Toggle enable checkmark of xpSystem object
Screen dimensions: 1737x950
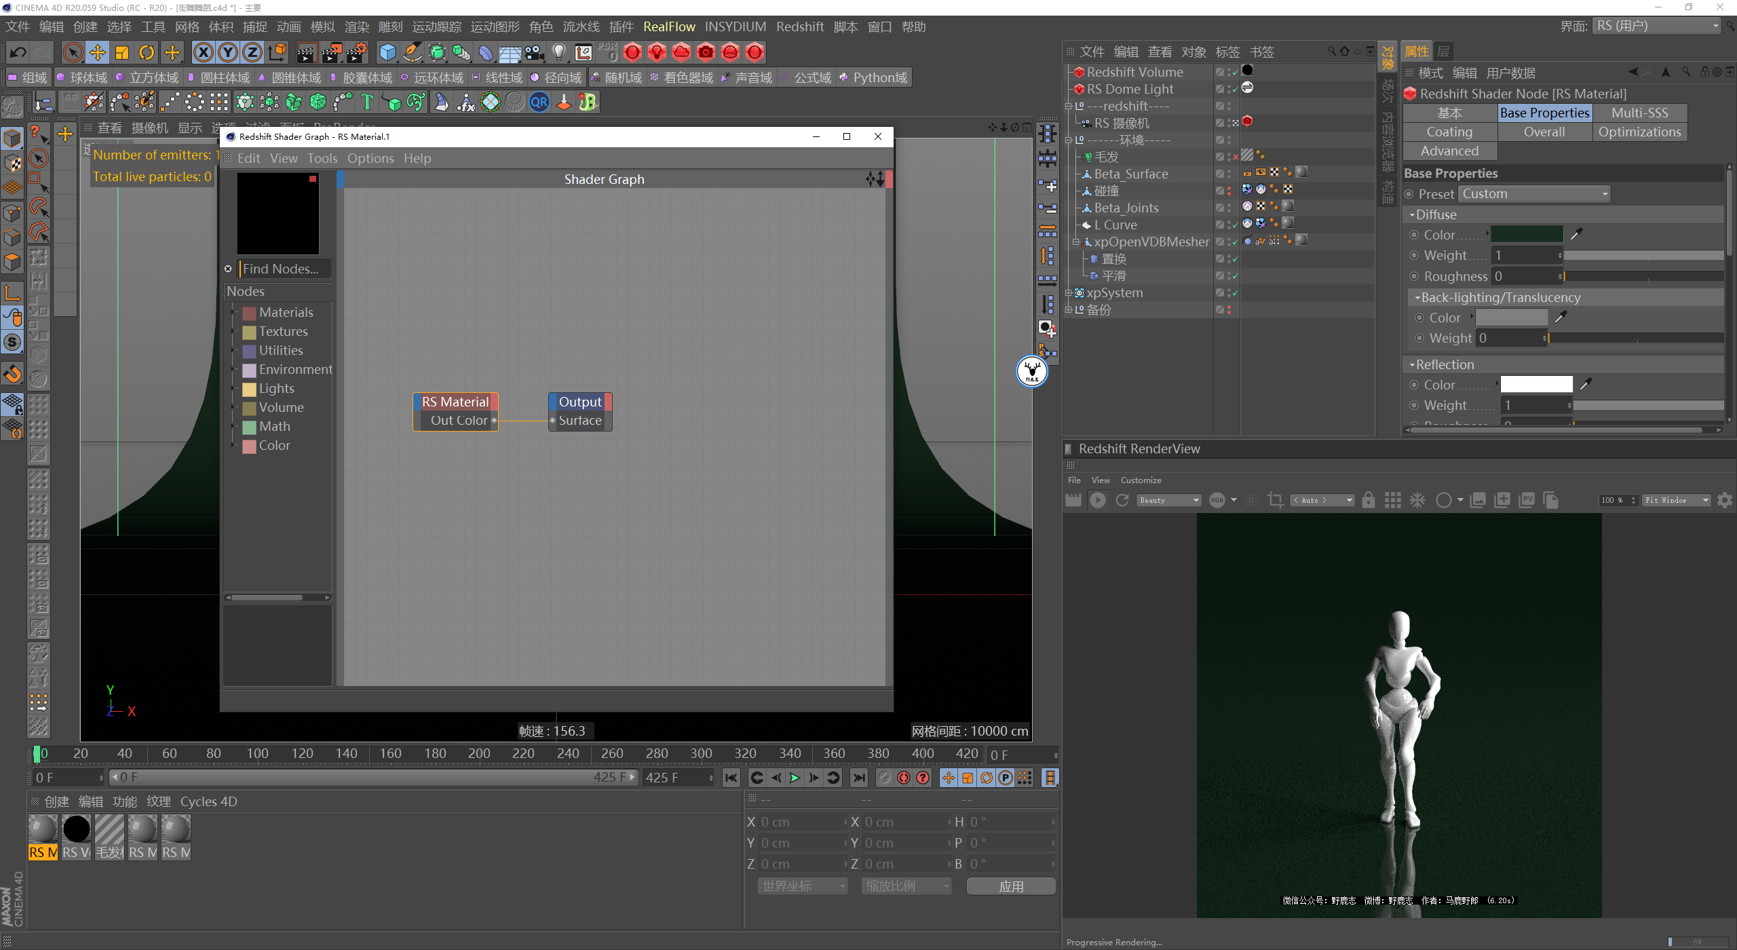(x=1235, y=293)
